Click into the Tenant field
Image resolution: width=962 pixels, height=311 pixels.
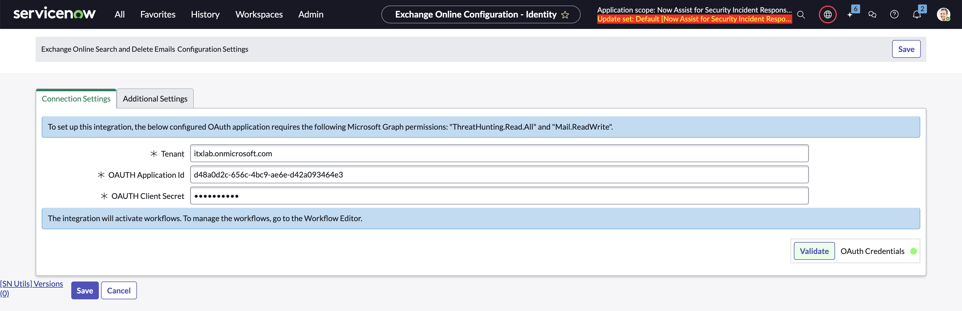click(499, 154)
